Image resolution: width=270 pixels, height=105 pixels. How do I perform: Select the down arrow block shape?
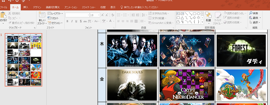pyautogui.click(x=199, y=18)
